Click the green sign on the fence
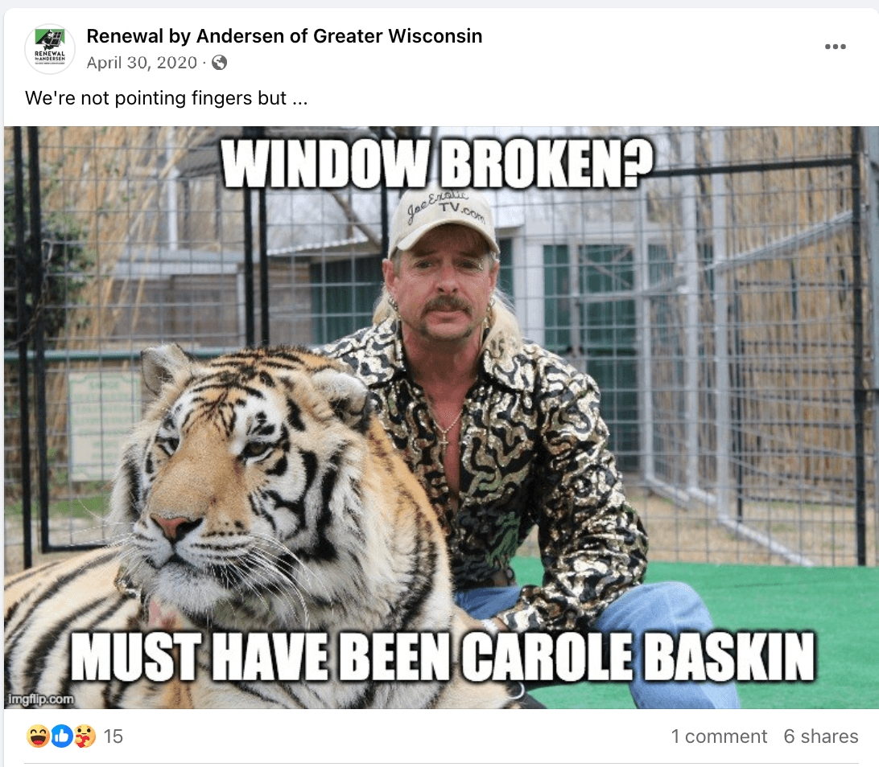The width and height of the screenshot is (879, 767). [x=105, y=426]
